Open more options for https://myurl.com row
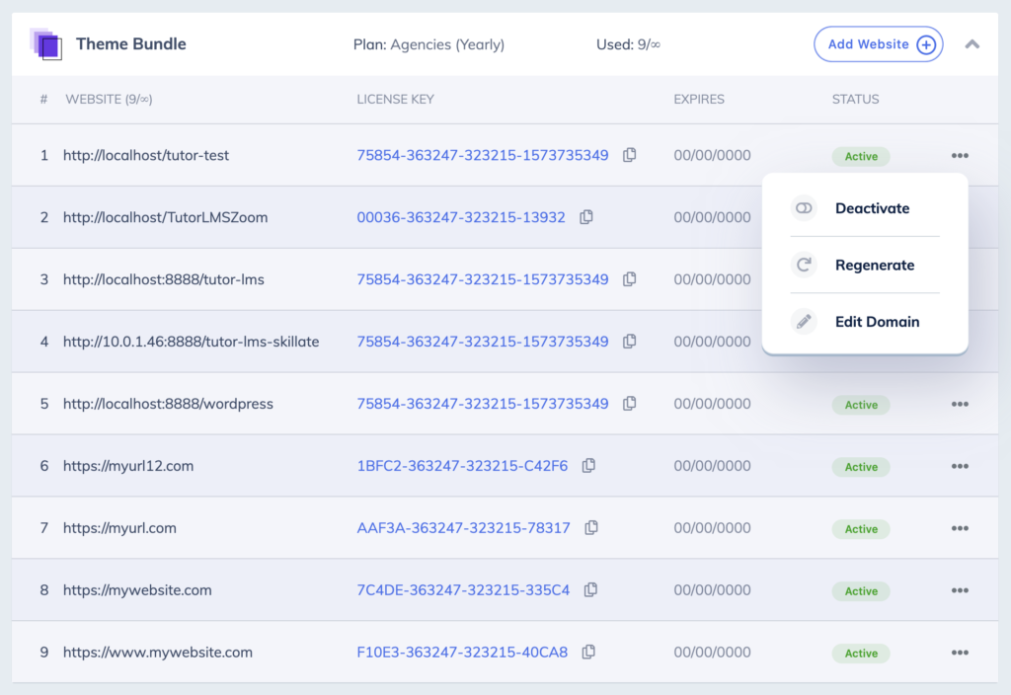The height and width of the screenshot is (695, 1011). coord(960,528)
